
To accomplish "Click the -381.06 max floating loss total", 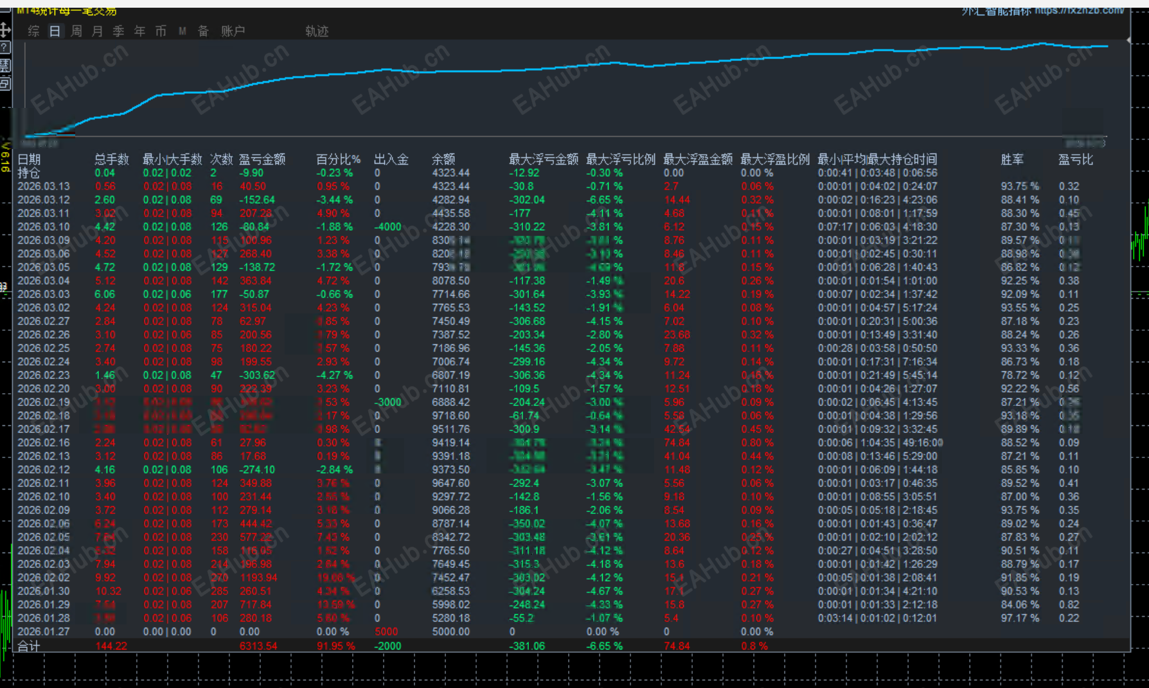I will [527, 646].
